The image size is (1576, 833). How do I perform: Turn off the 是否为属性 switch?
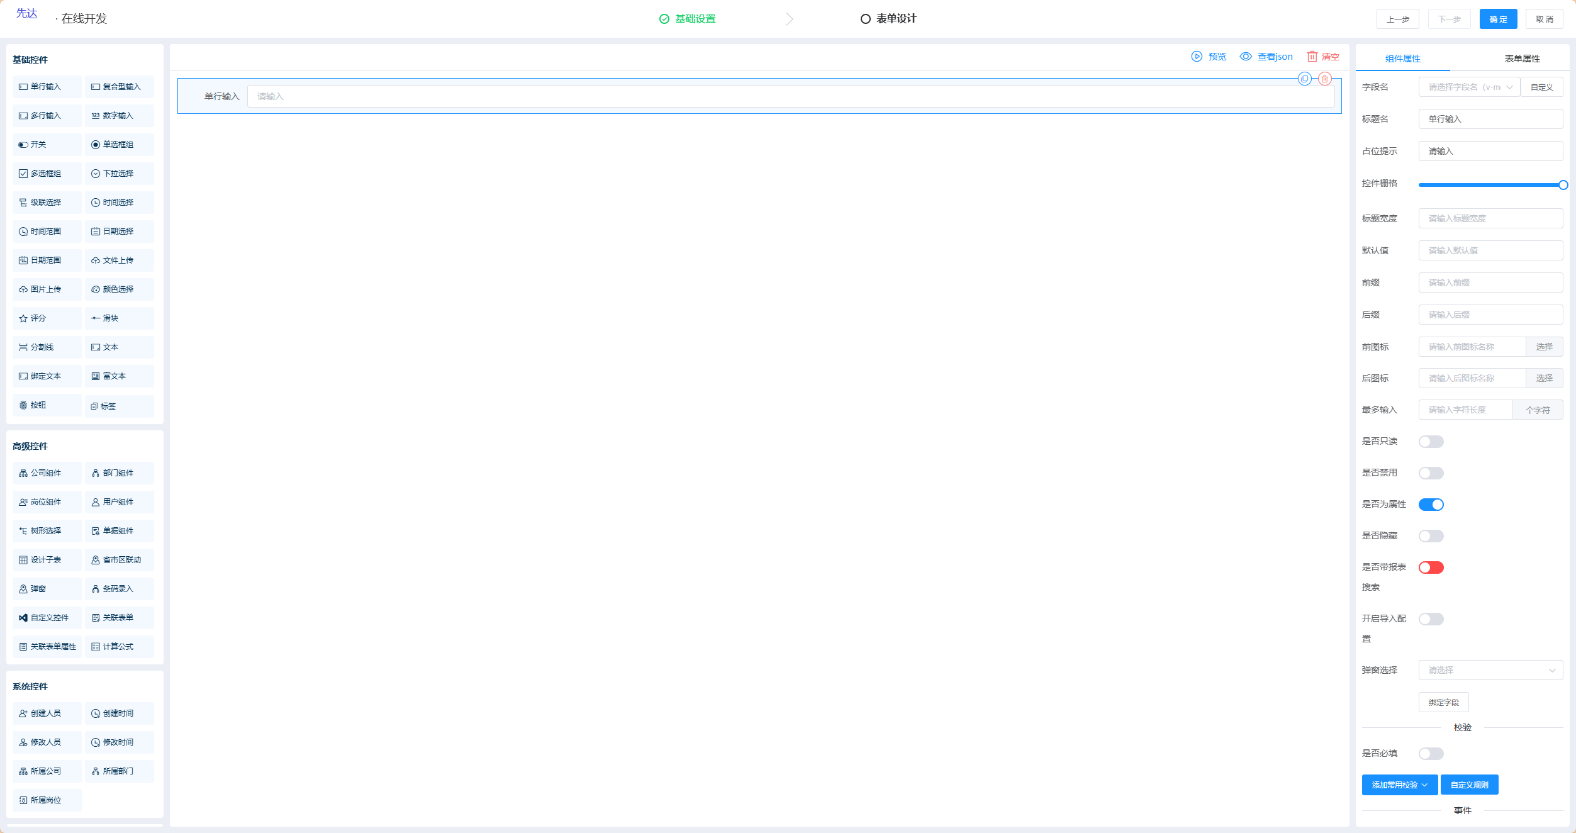click(x=1431, y=505)
